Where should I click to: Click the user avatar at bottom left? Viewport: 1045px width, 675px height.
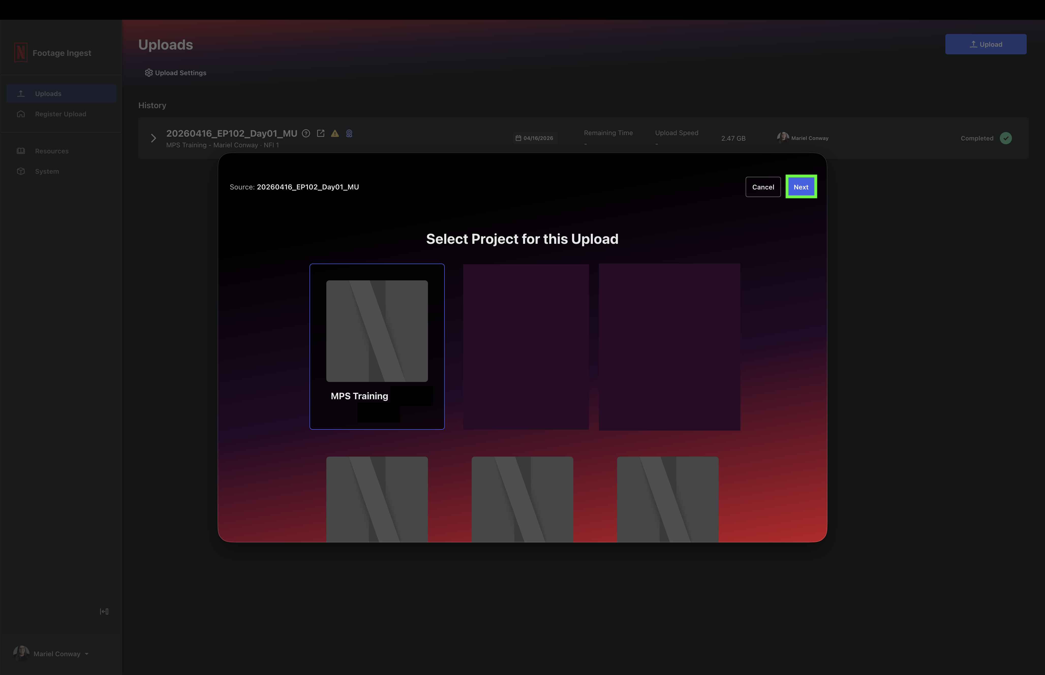[21, 653]
